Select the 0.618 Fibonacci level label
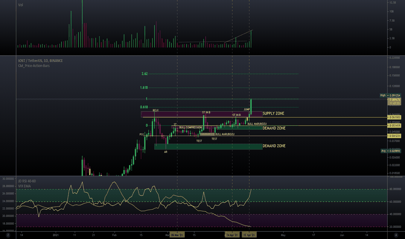Image resolution: width=405 pixels, height=239 pixels. coord(144,107)
